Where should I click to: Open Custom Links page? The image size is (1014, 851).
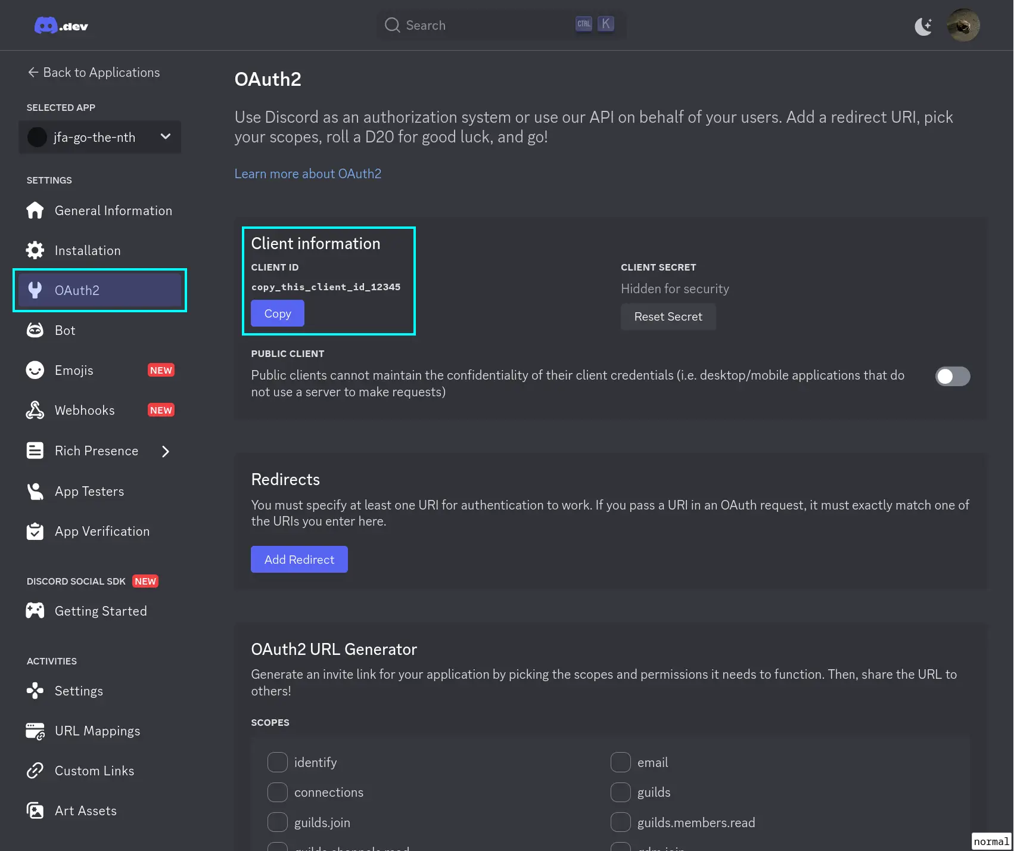click(x=100, y=771)
